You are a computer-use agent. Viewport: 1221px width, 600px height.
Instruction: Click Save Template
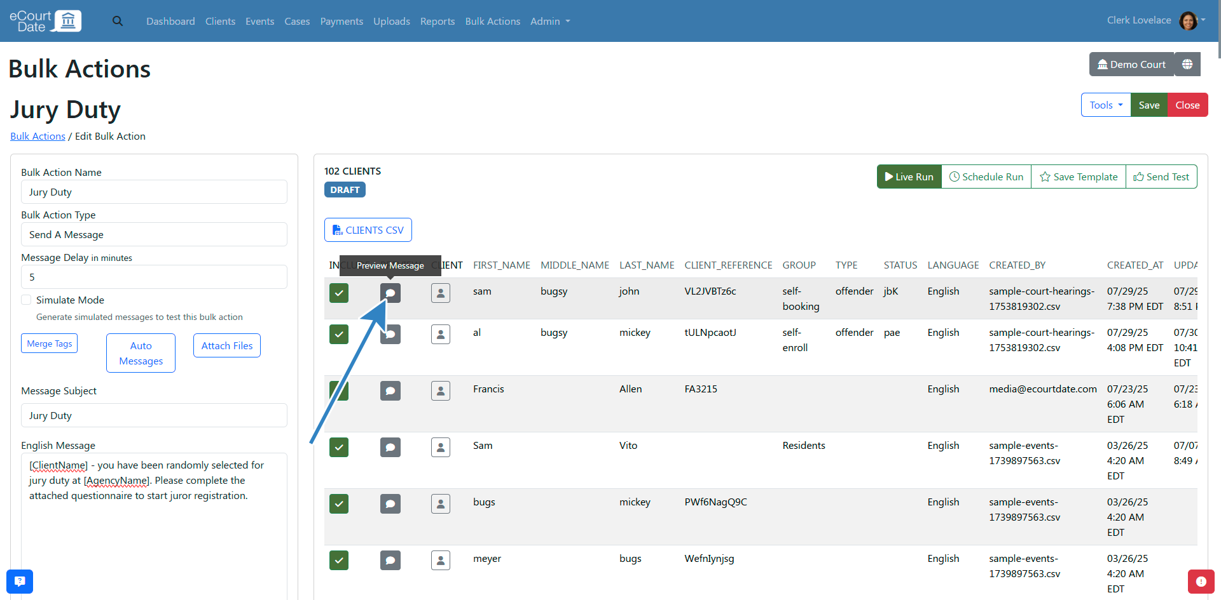pos(1079,177)
